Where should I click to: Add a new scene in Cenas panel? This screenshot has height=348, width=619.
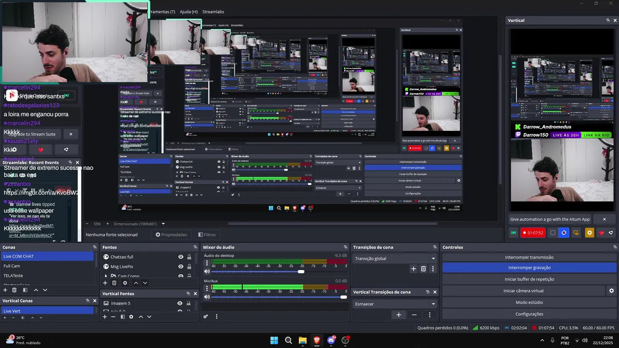[x=5, y=290]
